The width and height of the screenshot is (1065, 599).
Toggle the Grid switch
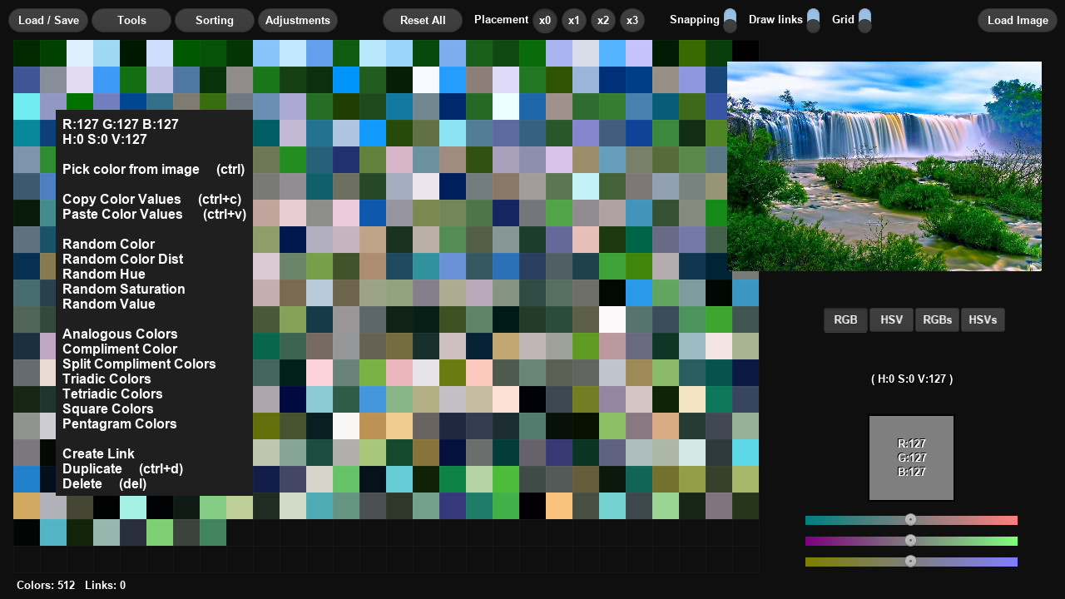[x=864, y=20]
